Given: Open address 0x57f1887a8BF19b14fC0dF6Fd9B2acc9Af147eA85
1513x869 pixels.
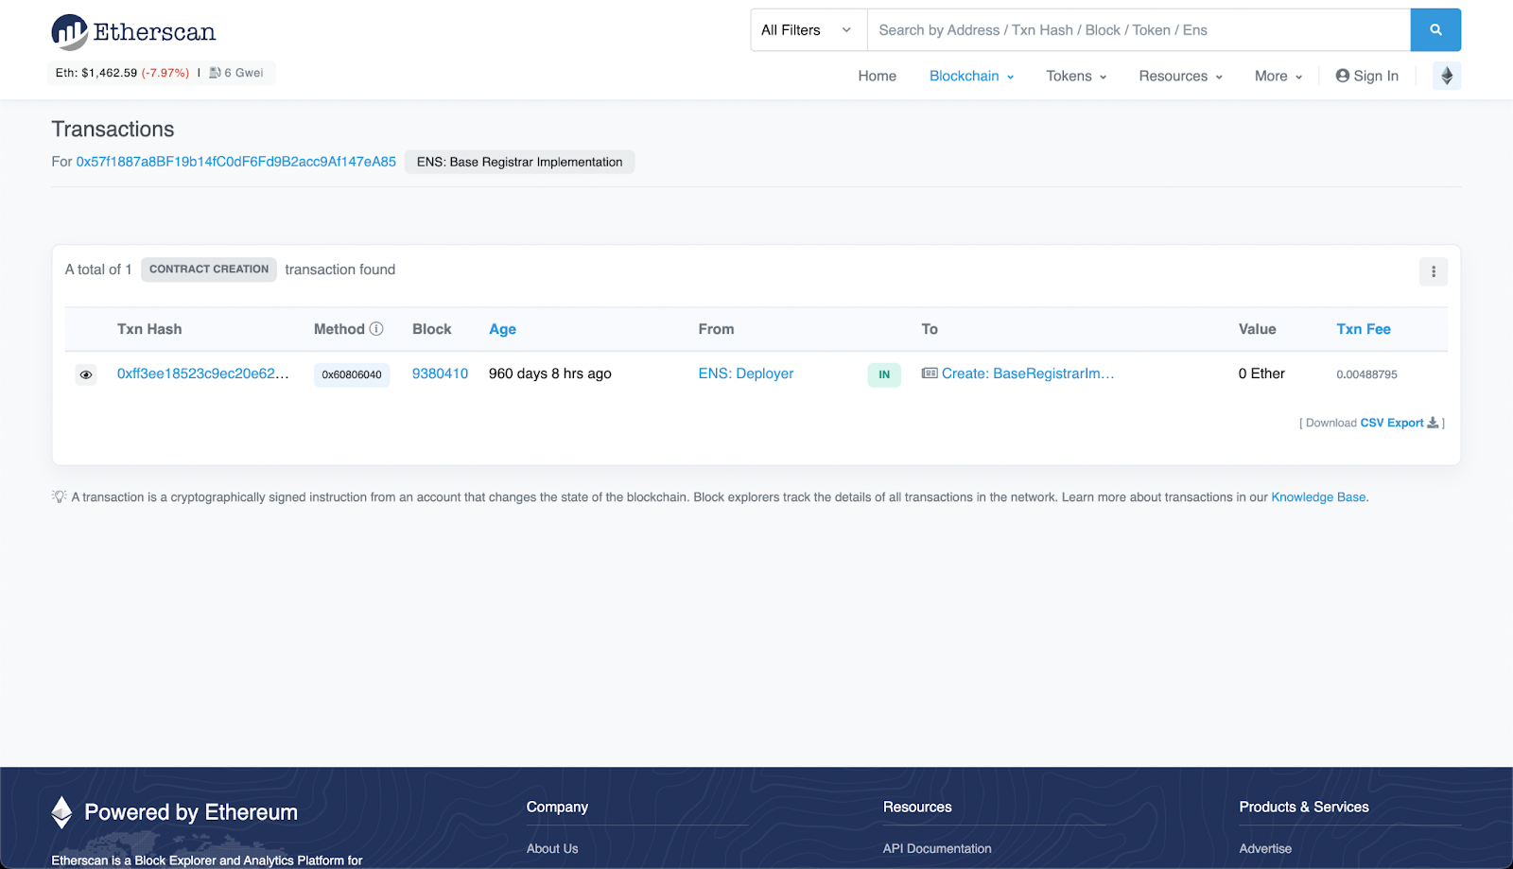Looking at the screenshot, I should tap(236, 162).
